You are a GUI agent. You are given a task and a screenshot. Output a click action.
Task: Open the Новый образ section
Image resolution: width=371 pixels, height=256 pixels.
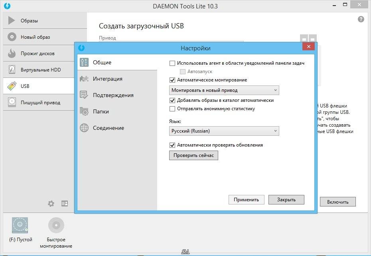coord(45,37)
